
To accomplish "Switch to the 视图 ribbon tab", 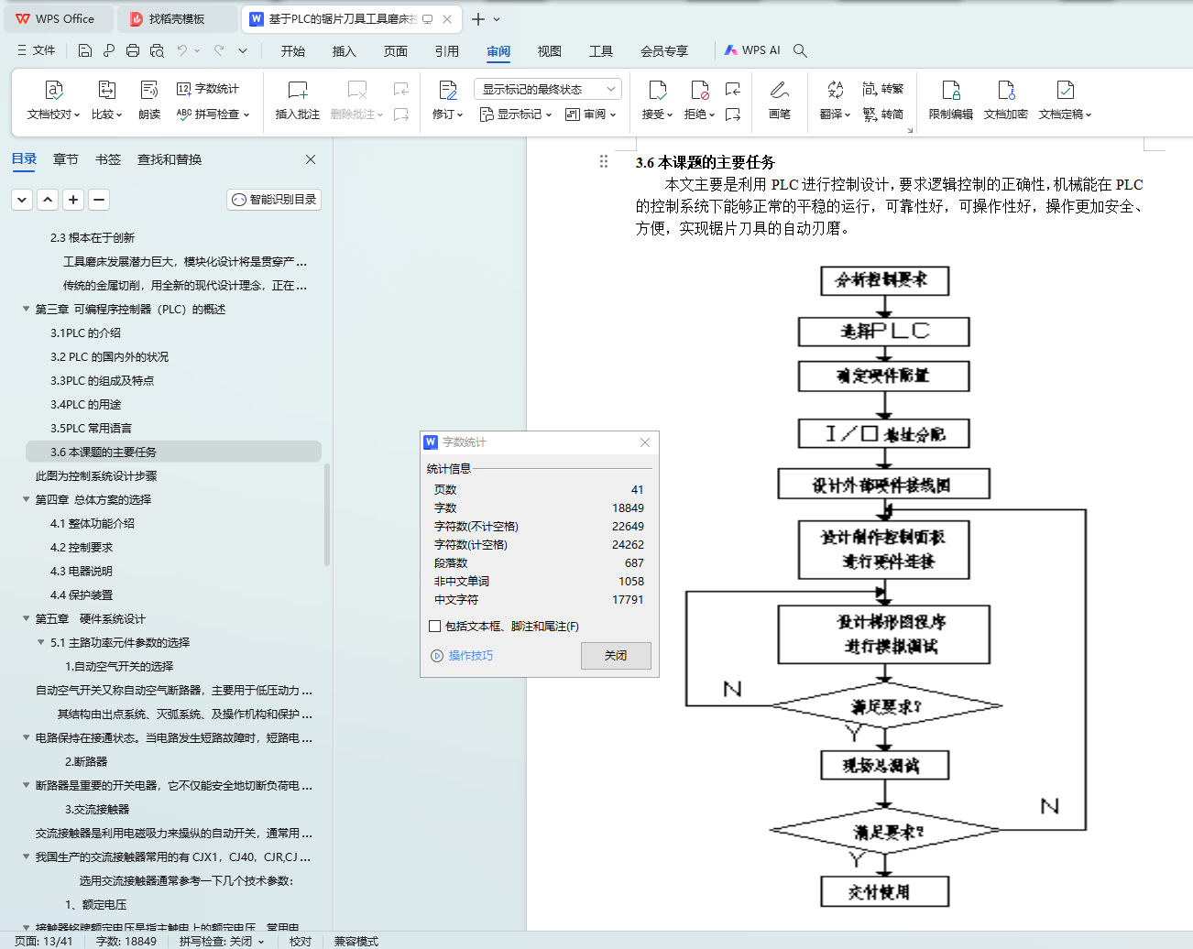I will pyautogui.click(x=549, y=51).
